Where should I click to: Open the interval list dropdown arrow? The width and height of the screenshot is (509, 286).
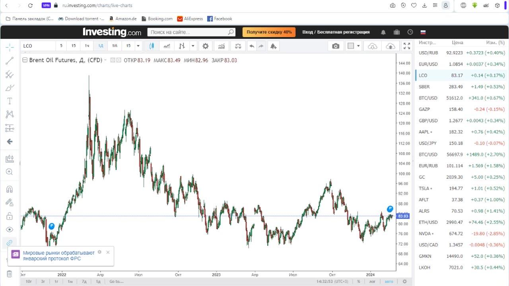(138, 46)
